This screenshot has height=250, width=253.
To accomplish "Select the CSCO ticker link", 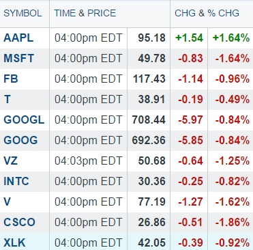I will coord(20,222).
